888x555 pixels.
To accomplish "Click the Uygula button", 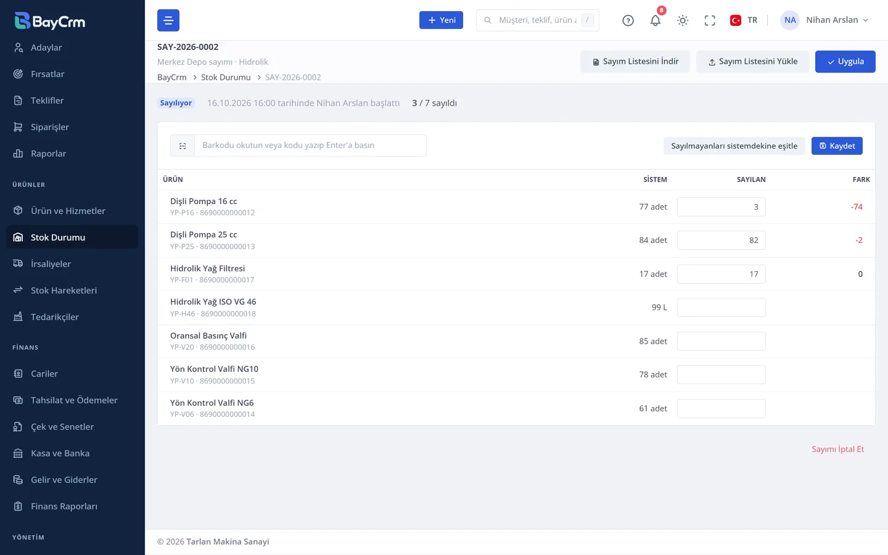I will coord(845,62).
